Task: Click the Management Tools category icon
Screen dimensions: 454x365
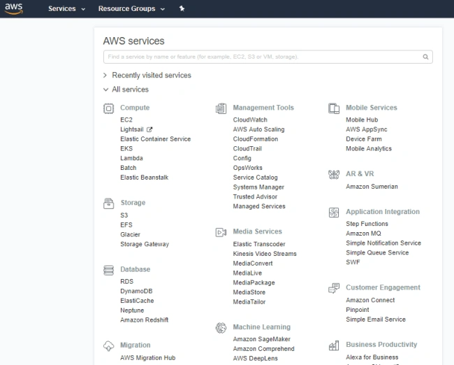Action: tap(221, 108)
